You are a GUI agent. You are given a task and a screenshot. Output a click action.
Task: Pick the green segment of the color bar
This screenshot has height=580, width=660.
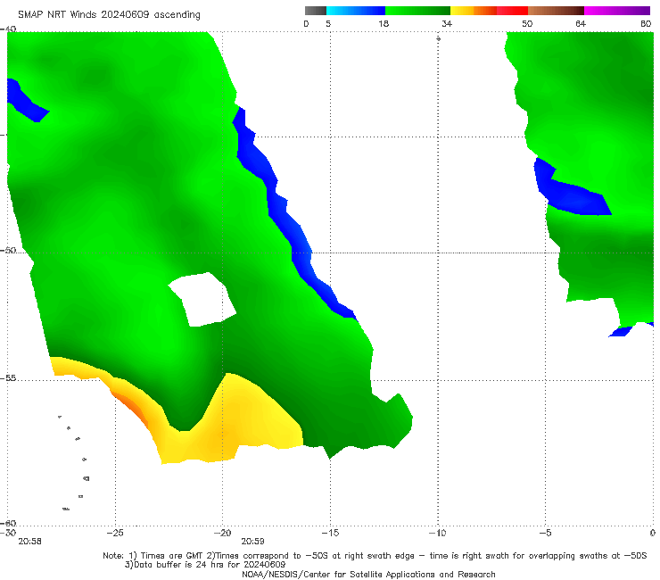pos(417,11)
